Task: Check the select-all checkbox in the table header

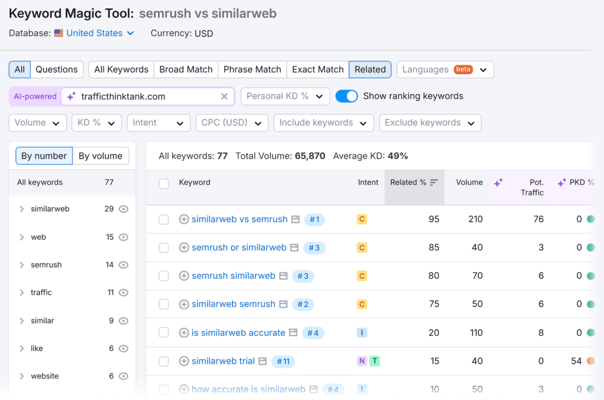Action: pyautogui.click(x=163, y=183)
